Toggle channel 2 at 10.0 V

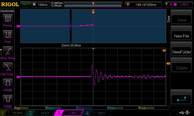pos(41,113)
